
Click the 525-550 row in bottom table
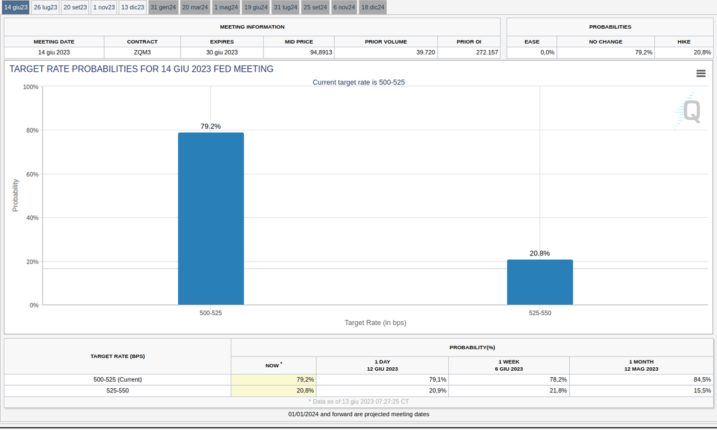point(117,391)
